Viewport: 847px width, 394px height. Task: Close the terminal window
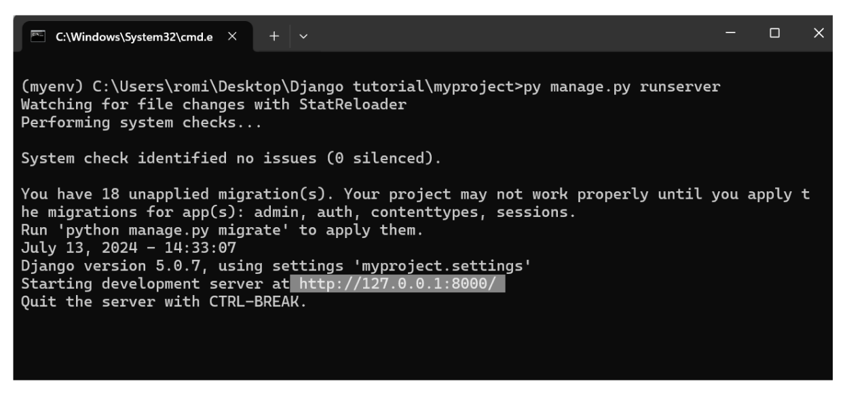[817, 33]
